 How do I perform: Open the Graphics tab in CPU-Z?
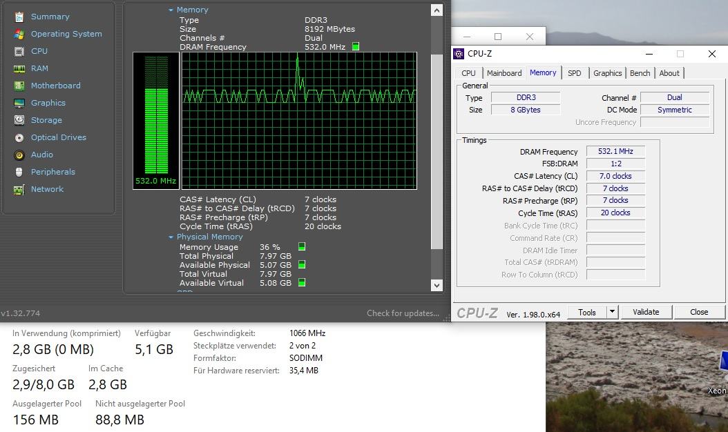tap(607, 73)
